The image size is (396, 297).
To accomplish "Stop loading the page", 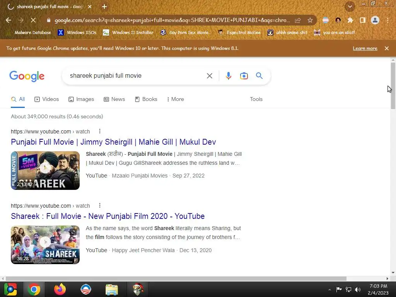I will tap(33, 20).
